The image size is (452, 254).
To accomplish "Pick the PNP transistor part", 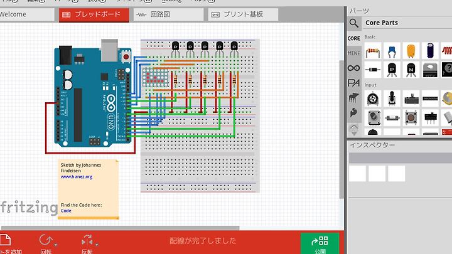I will [x=392, y=70].
